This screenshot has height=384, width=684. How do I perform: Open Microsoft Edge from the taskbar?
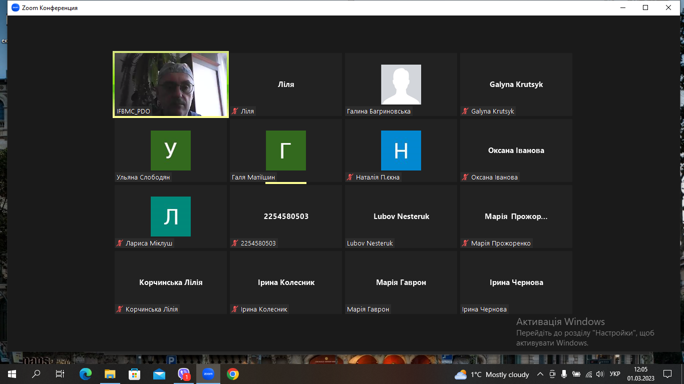[86, 374]
